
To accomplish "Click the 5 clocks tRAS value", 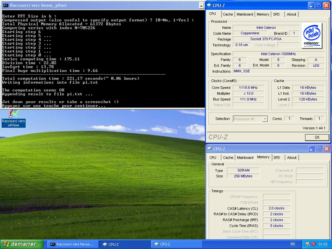I will point(277,226).
